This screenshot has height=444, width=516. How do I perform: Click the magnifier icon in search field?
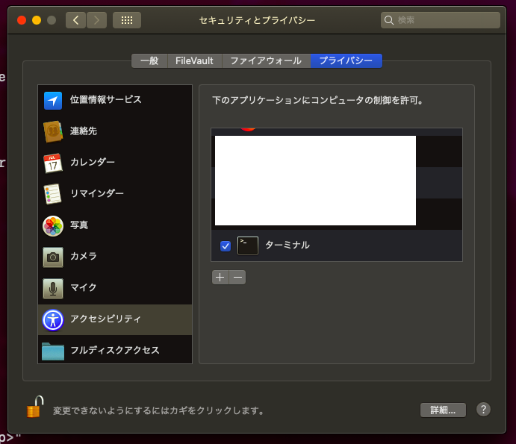point(389,20)
